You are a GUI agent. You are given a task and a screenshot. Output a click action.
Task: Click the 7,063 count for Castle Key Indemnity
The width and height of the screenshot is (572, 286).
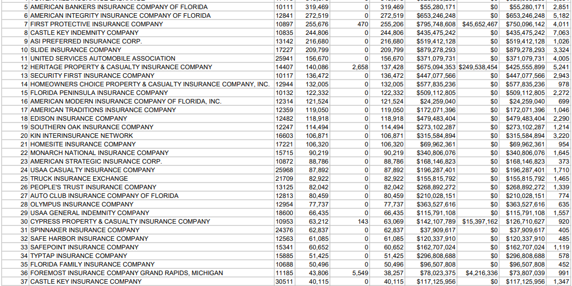pyautogui.click(x=561, y=33)
